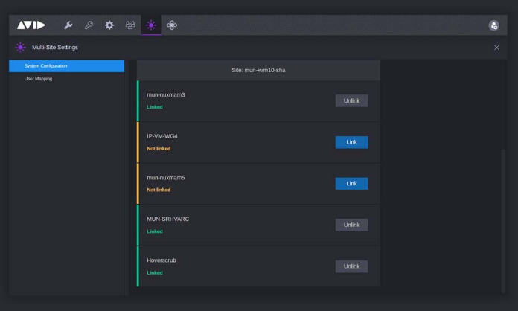Link the IP-VM-WG4 system

coord(351,142)
